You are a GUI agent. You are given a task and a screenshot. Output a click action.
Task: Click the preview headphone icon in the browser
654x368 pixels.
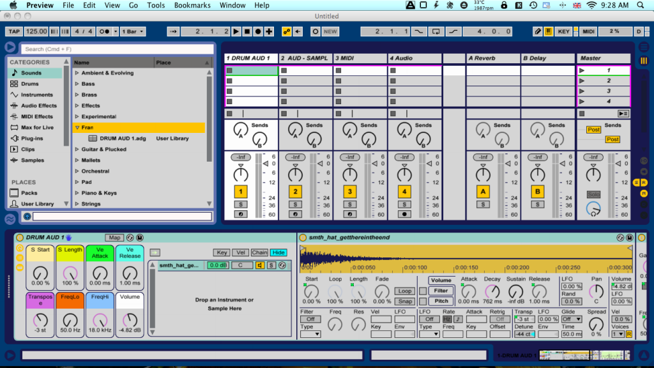27,216
